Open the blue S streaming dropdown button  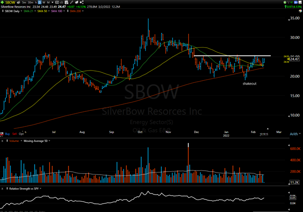point(296,2)
